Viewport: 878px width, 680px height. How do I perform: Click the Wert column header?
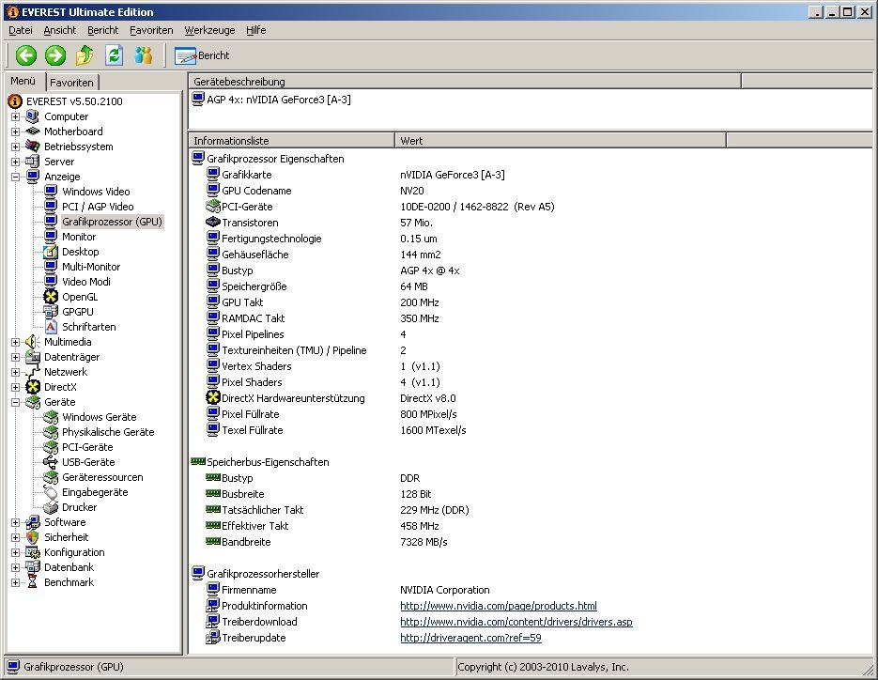coord(561,141)
